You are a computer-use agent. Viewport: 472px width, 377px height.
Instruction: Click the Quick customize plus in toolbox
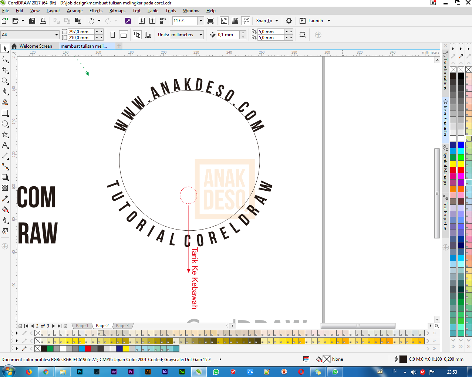pos(5,246)
